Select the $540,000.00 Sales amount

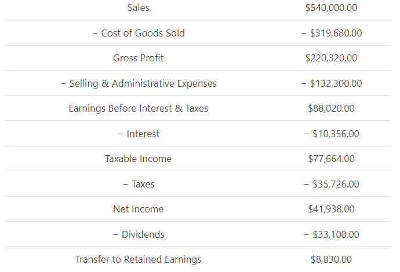coord(331,8)
